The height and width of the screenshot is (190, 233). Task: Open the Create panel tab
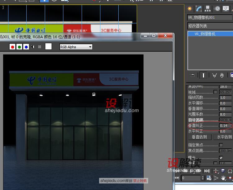point(190,9)
